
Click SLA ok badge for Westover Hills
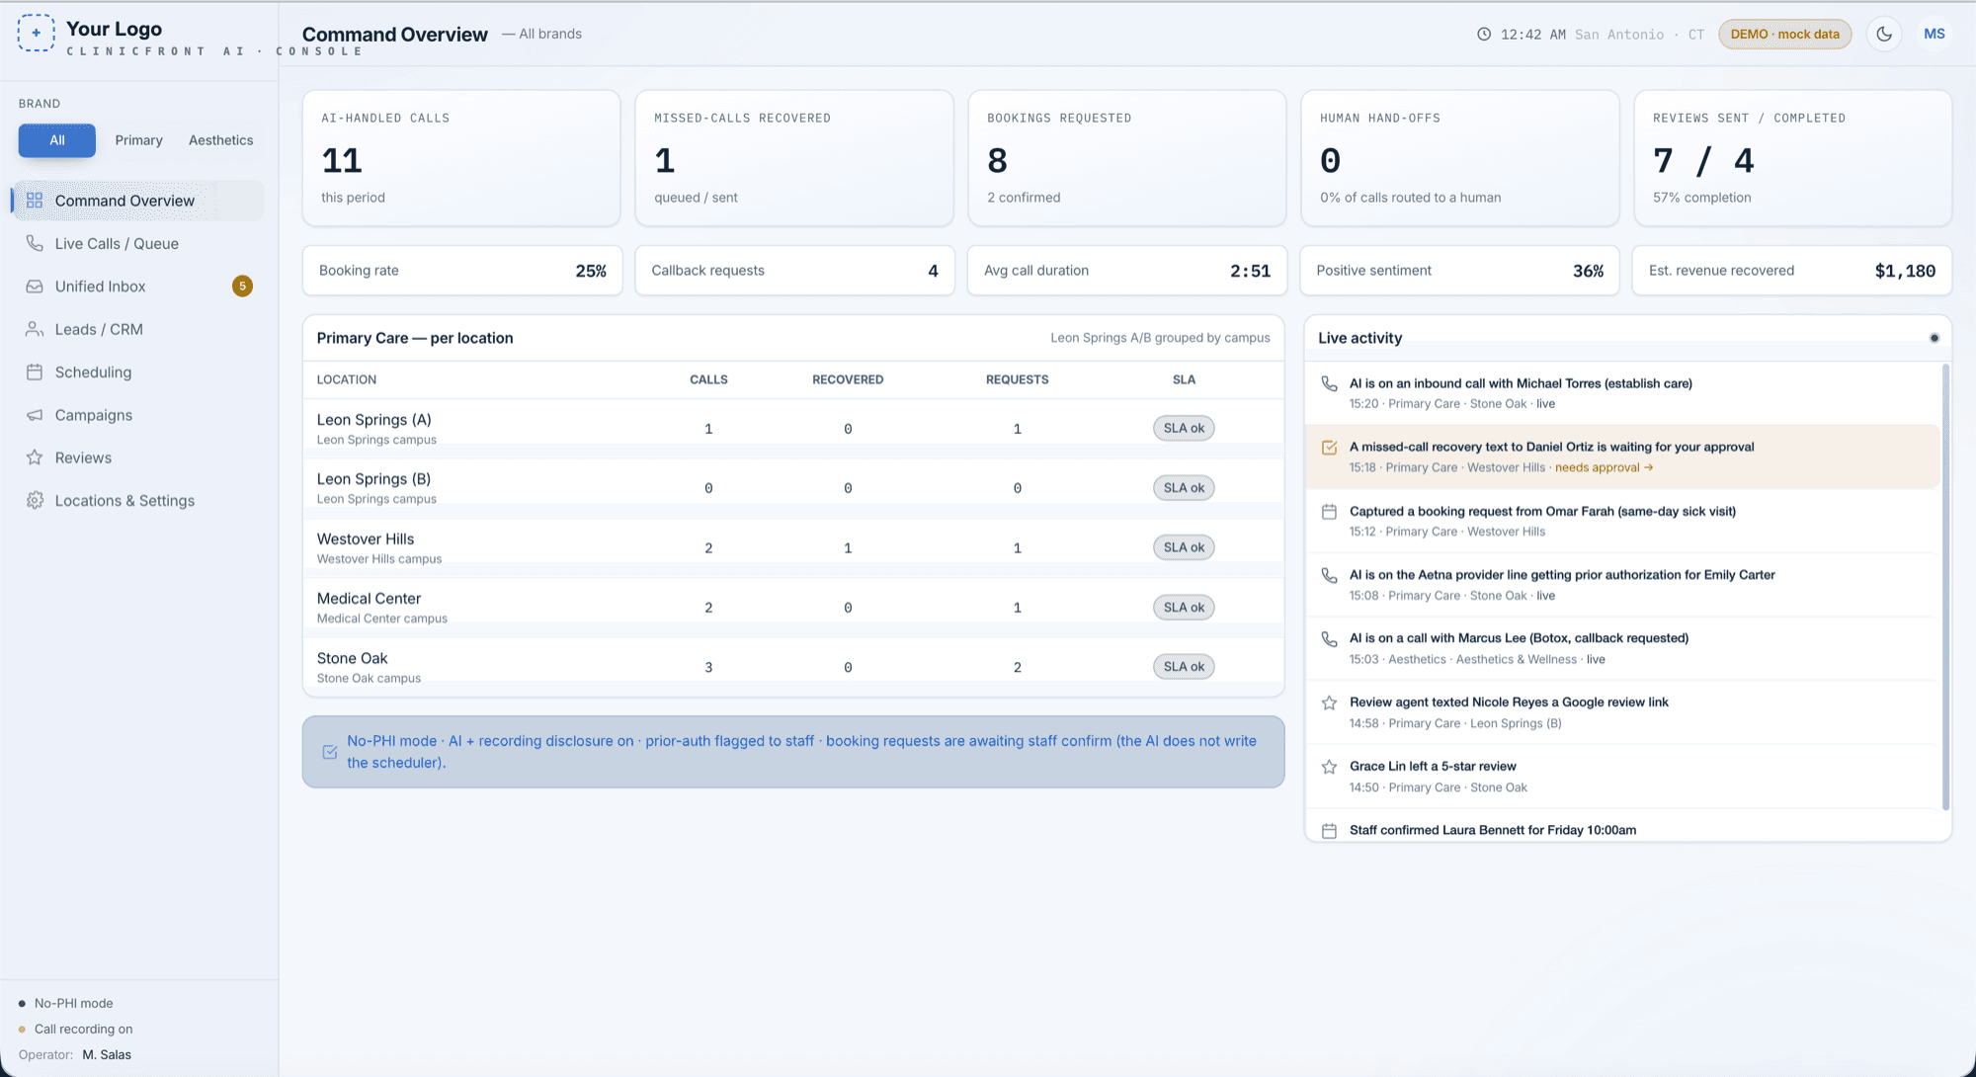[x=1184, y=547]
